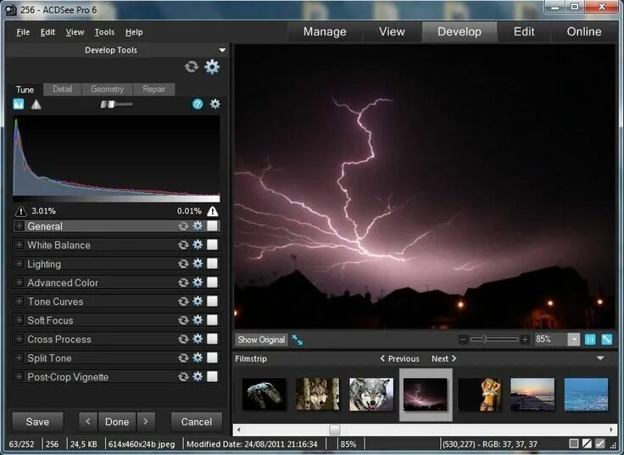Screen dimensions: 624x455
Task: Toggle the White Balance checkbox
Action: pos(213,245)
